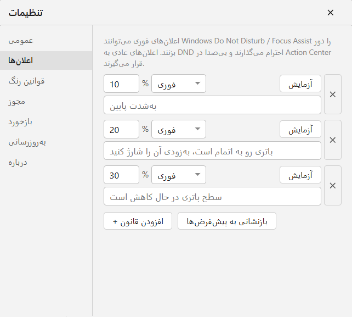This screenshot has width=352, height=317.
Task: Open the عمومی settings section
Action: pos(46,41)
